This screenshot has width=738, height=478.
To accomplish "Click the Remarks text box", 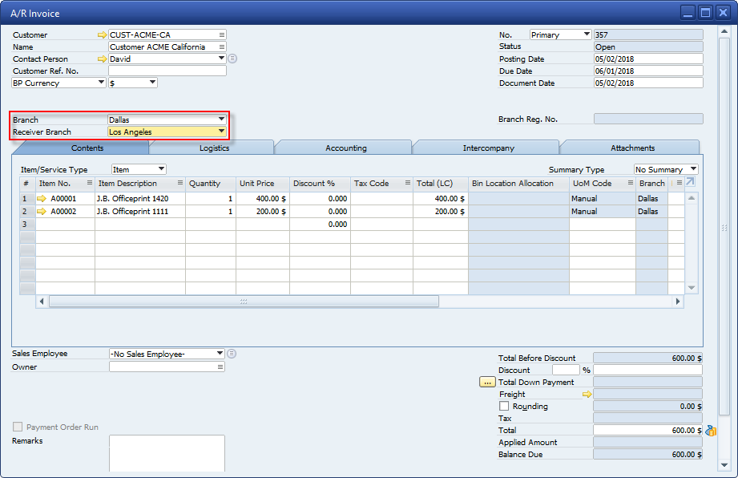I will 167,453.
